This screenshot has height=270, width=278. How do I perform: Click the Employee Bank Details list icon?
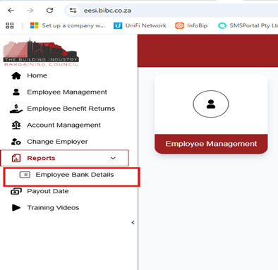pyautogui.click(x=25, y=175)
